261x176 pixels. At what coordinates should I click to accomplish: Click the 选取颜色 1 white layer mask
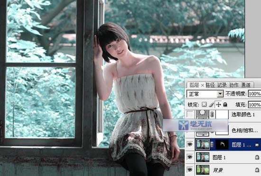pyautogui.click(x=222, y=114)
